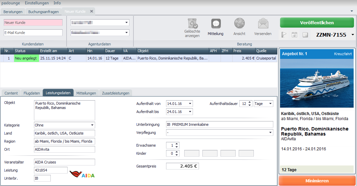Increase the Kinder count

[177, 152]
